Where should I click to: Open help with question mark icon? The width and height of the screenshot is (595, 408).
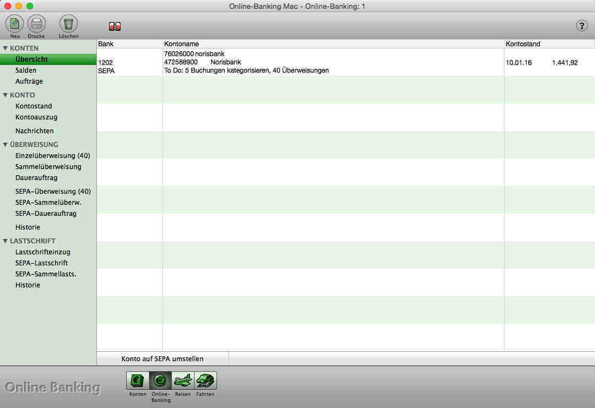coord(581,26)
